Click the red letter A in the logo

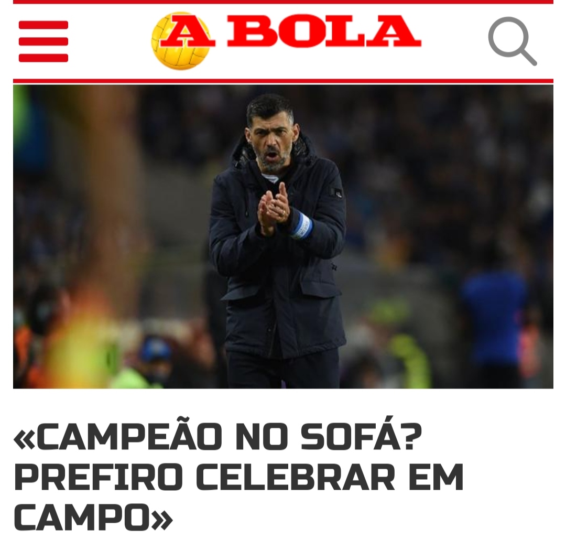(x=188, y=31)
